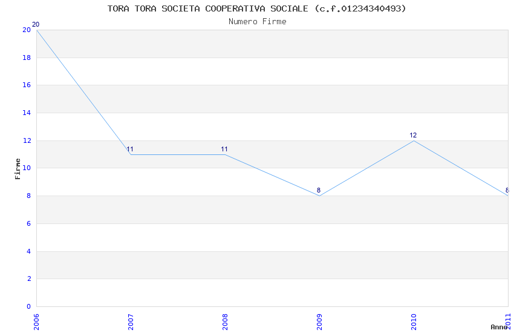The image size is (514, 333).
Task: Select the 2006 year label on x-axis
Action: click(x=36, y=321)
